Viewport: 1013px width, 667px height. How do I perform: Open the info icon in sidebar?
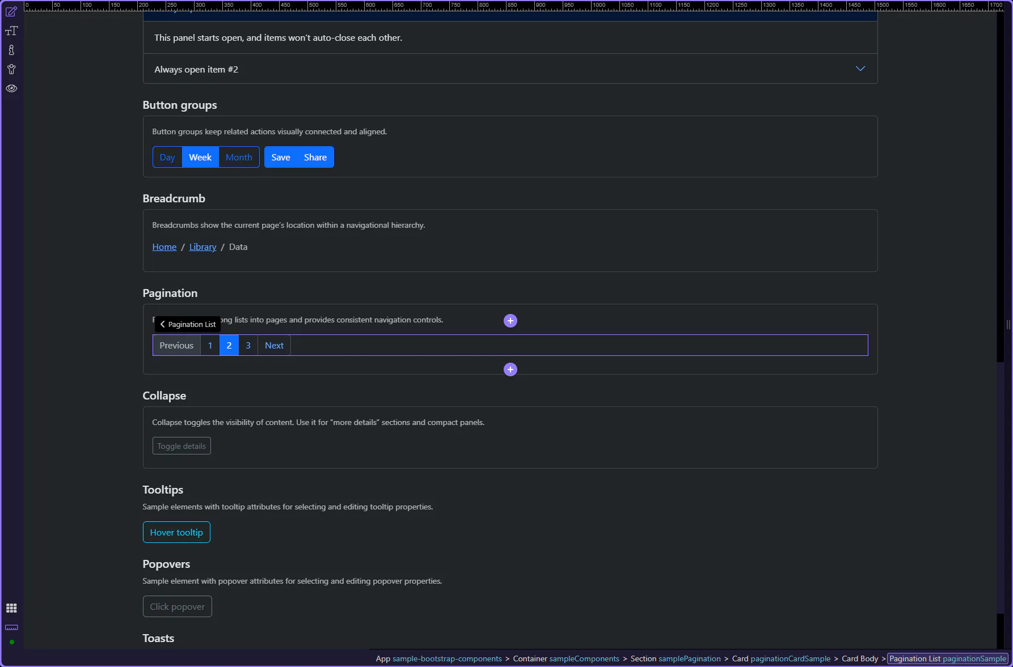(x=11, y=50)
